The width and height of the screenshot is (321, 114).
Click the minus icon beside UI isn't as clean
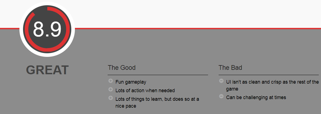(221, 81)
